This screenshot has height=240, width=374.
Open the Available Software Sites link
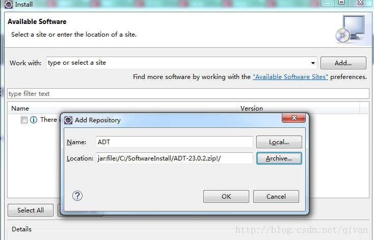click(290, 77)
